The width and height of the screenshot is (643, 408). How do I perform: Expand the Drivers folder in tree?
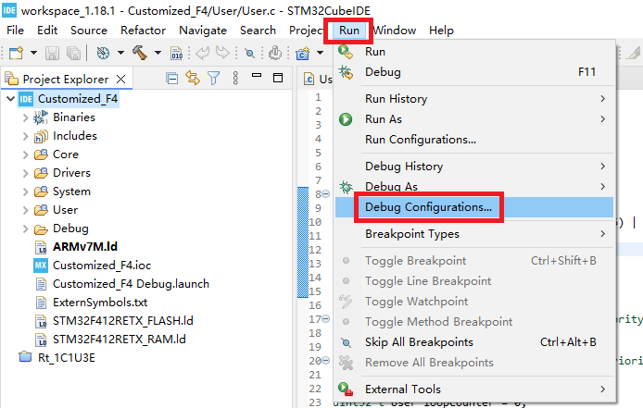(25, 173)
